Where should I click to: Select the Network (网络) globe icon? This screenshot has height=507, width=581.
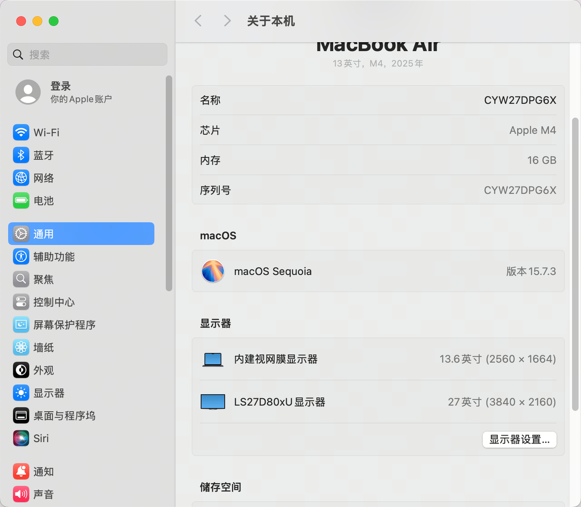21,178
